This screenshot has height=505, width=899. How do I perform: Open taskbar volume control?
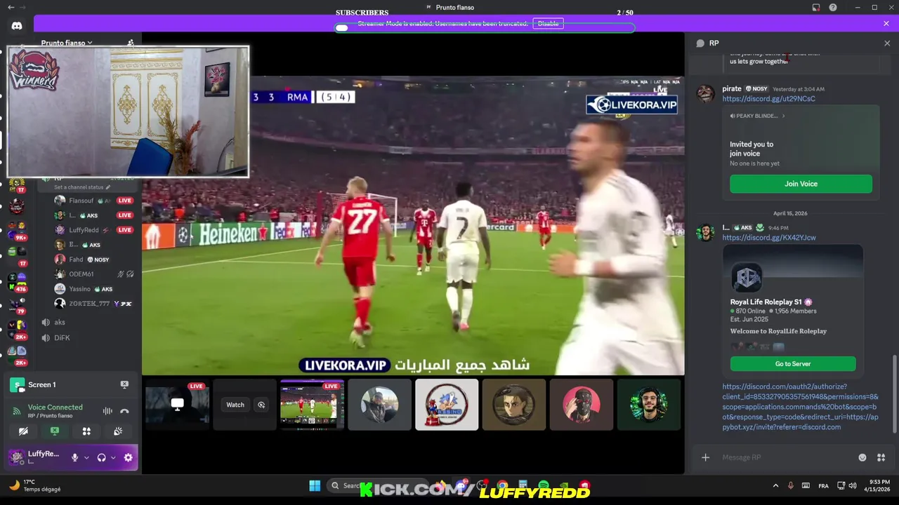point(853,485)
